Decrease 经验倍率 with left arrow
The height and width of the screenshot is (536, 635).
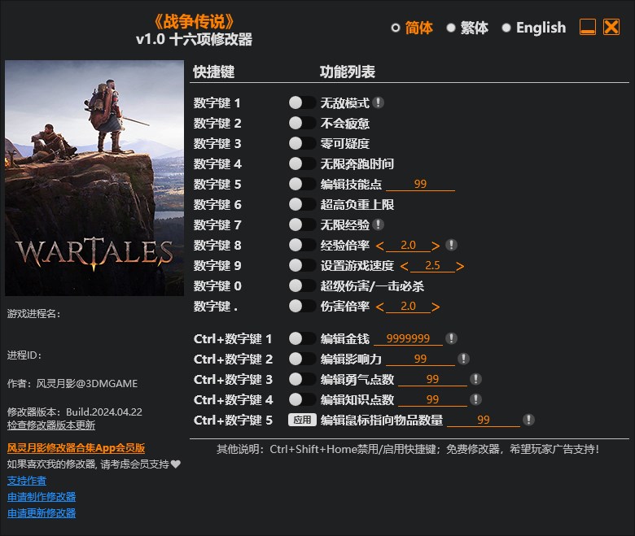pyautogui.click(x=380, y=246)
